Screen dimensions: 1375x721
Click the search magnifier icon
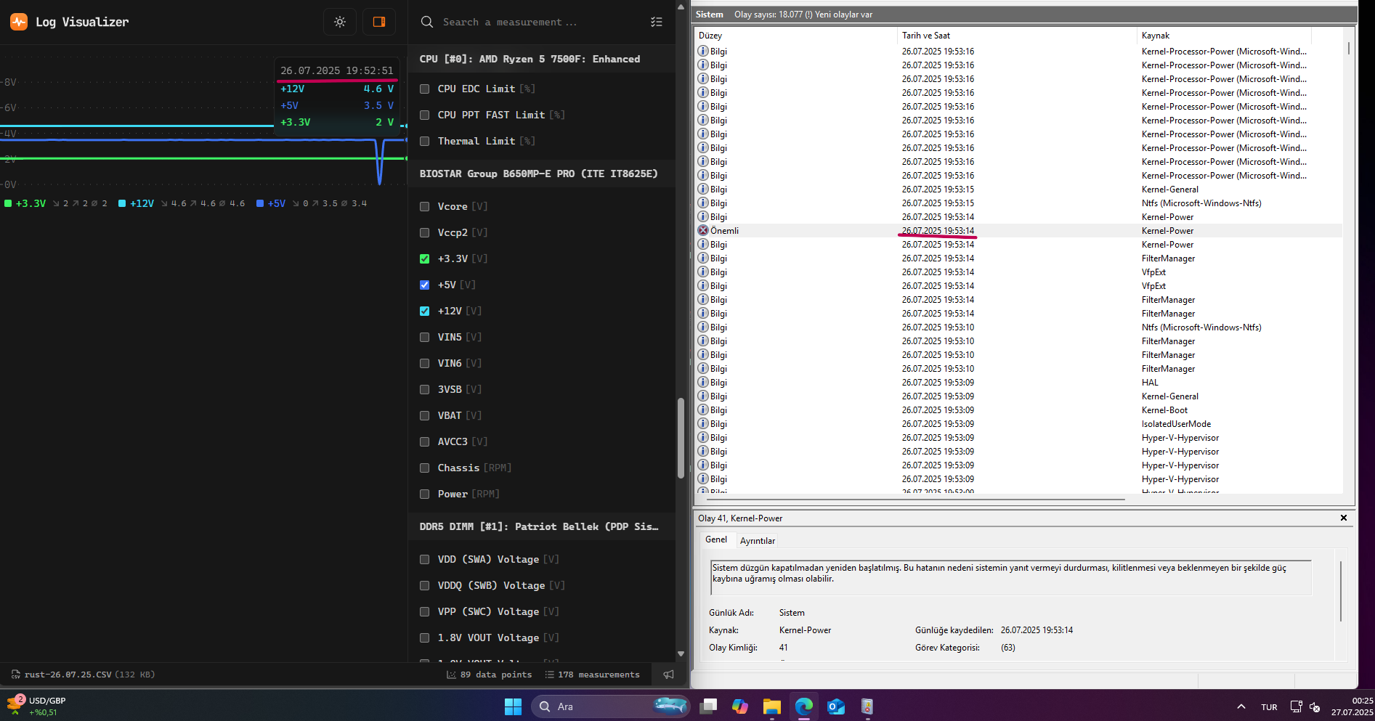[x=427, y=22]
